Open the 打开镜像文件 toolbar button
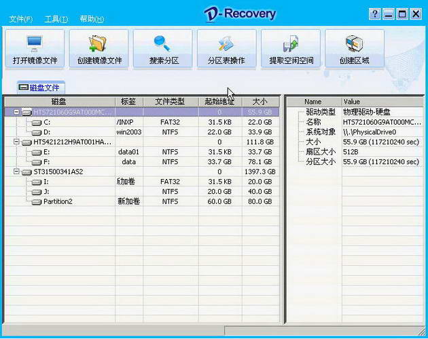428x339 pixels. 35,49
